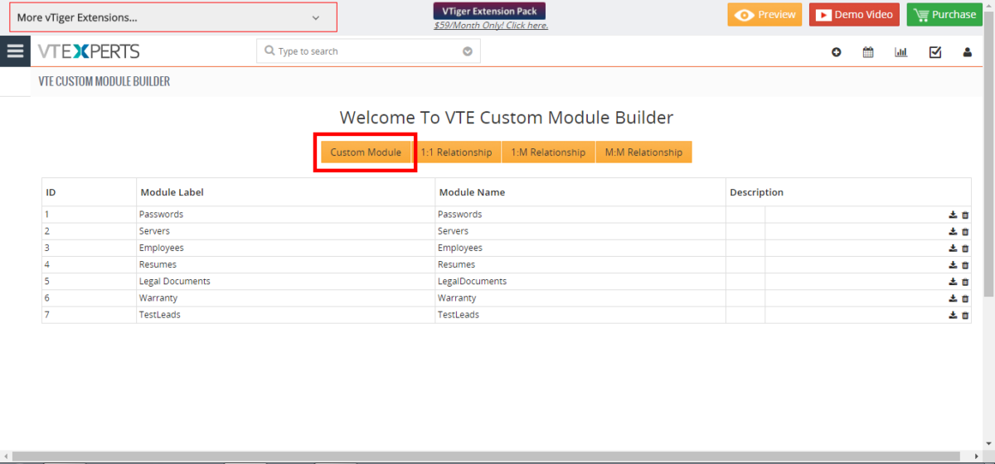Select the Employees module label cell

point(285,248)
